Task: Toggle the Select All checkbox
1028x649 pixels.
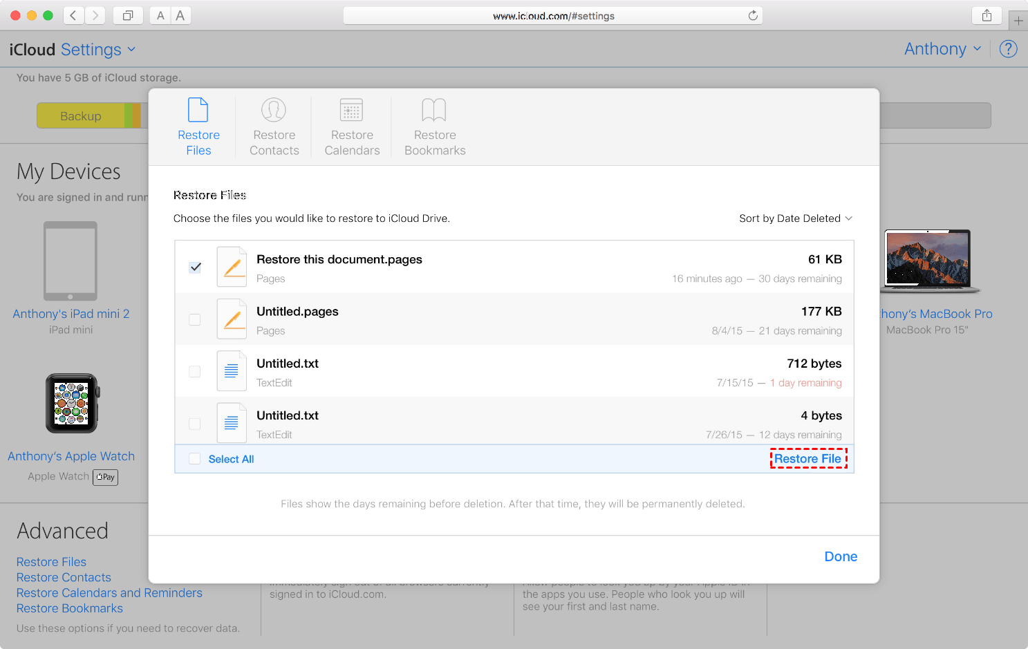Action: click(195, 459)
